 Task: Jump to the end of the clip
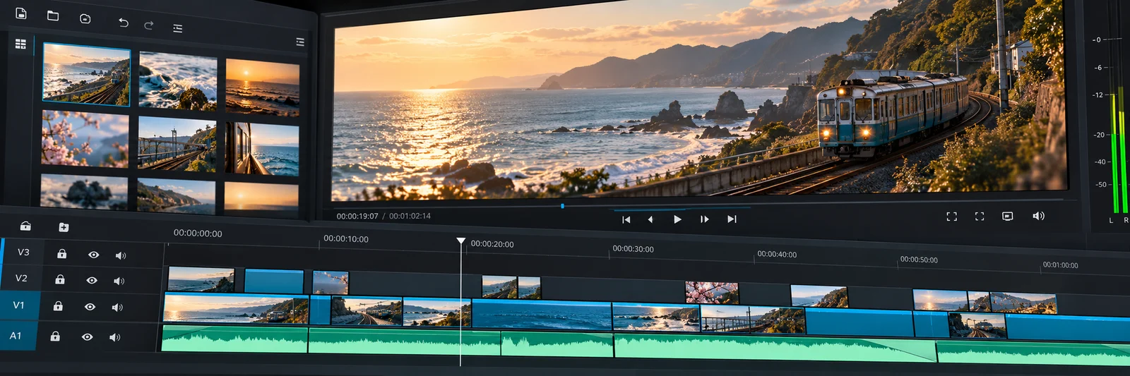click(732, 219)
